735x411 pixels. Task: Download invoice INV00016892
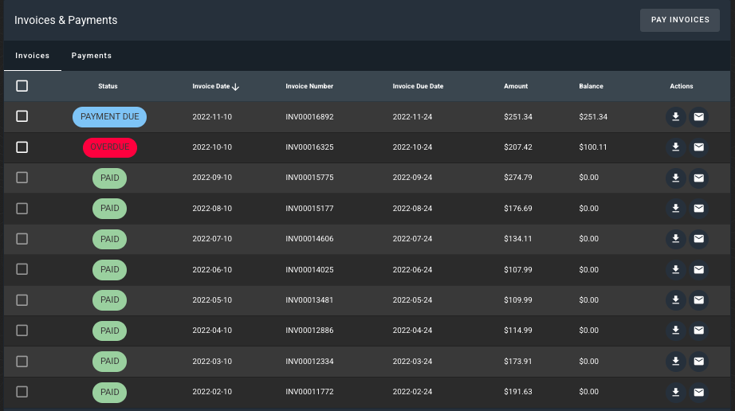pos(675,116)
